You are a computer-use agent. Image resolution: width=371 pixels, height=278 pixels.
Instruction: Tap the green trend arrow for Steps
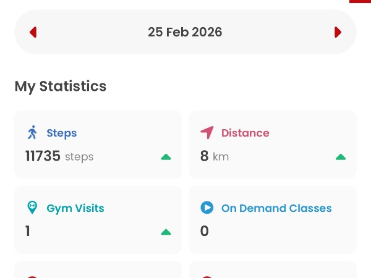click(166, 157)
